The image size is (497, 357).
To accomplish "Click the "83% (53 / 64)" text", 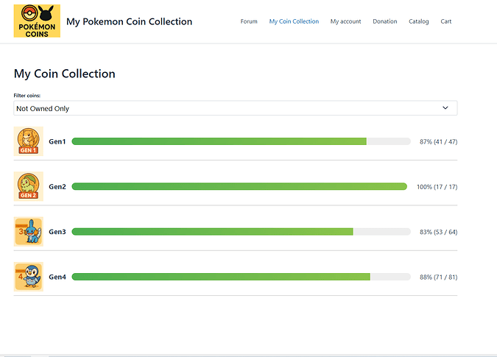I will click(438, 232).
